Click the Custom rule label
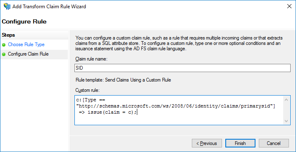 (x=87, y=90)
